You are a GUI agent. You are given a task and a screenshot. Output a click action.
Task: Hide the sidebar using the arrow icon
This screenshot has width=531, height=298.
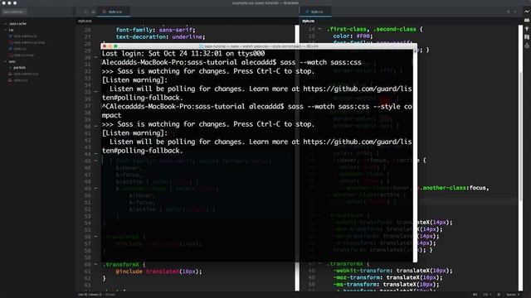point(78,12)
